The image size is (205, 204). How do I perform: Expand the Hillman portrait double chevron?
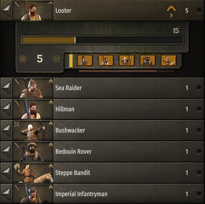51,102
